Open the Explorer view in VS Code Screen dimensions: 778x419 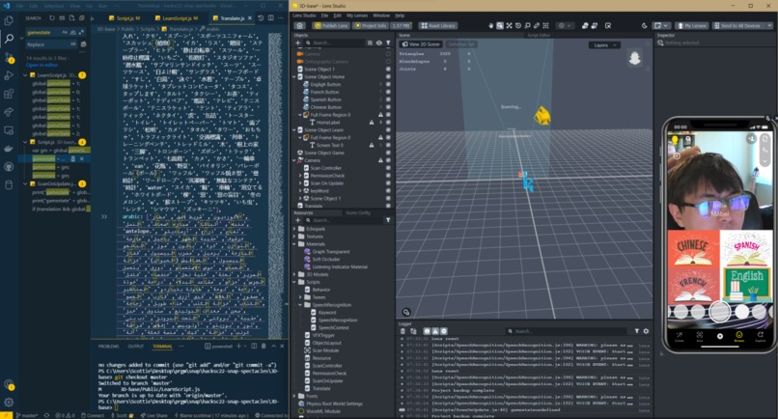9,20
